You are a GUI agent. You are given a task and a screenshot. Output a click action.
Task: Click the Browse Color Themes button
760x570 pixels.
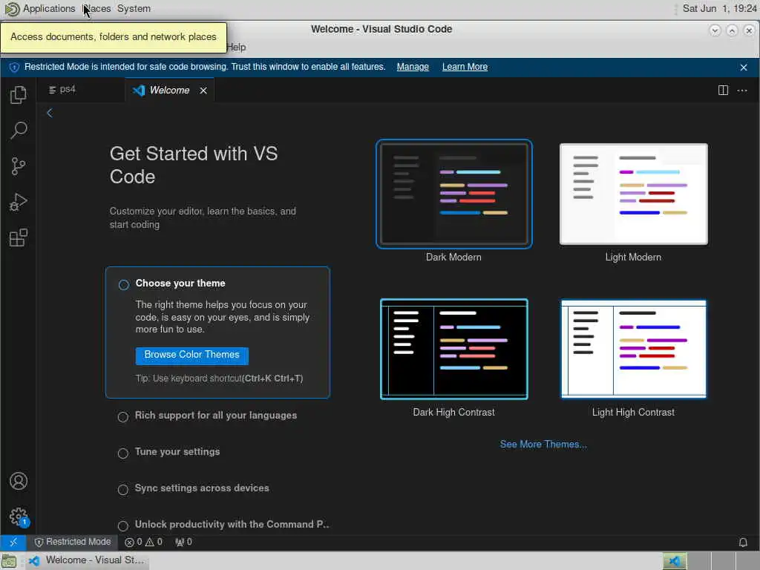[x=192, y=356]
